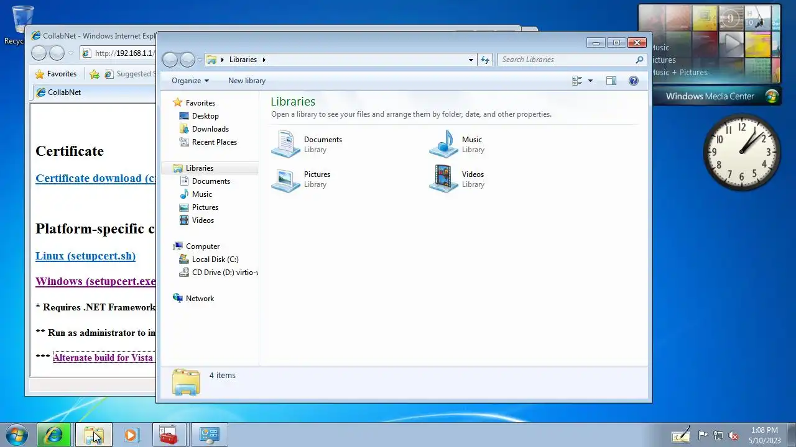Click Favorites button in Internet Explorer
Screen dimensions: 796x447
click(x=56, y=74)
